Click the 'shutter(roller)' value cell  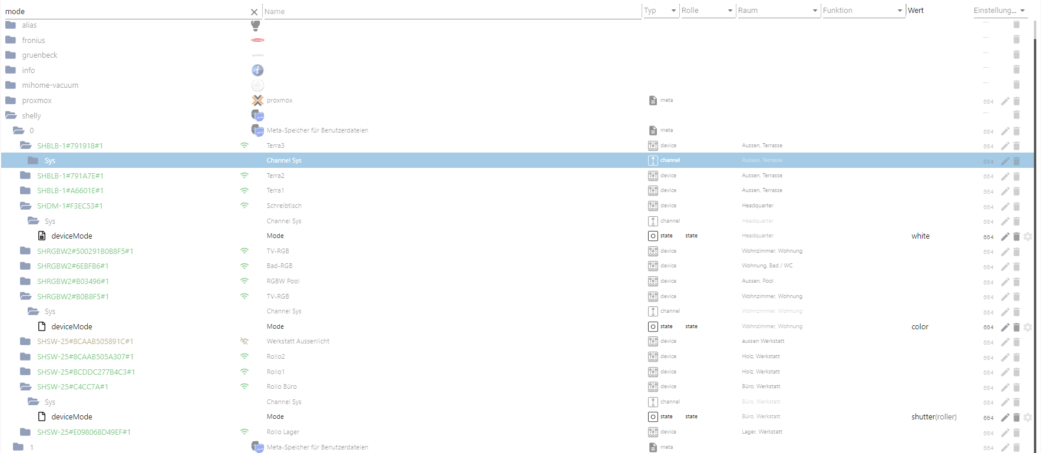934,417
